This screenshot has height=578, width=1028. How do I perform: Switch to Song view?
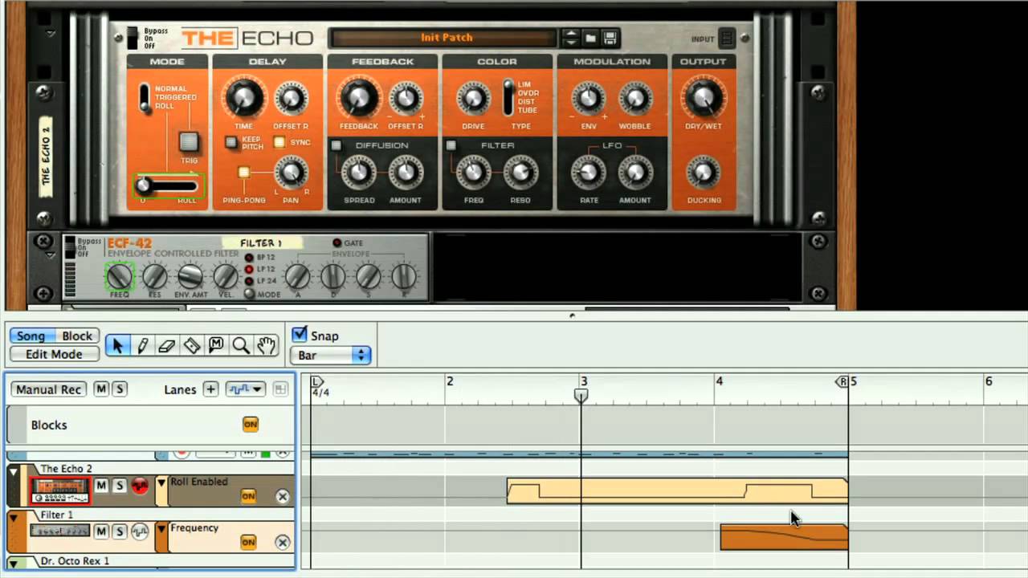pos(31,336)
